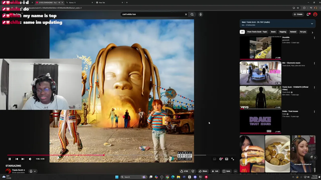321x180 pixels.
Task: Open YouTube notifications bell
Action: point(308,14)
